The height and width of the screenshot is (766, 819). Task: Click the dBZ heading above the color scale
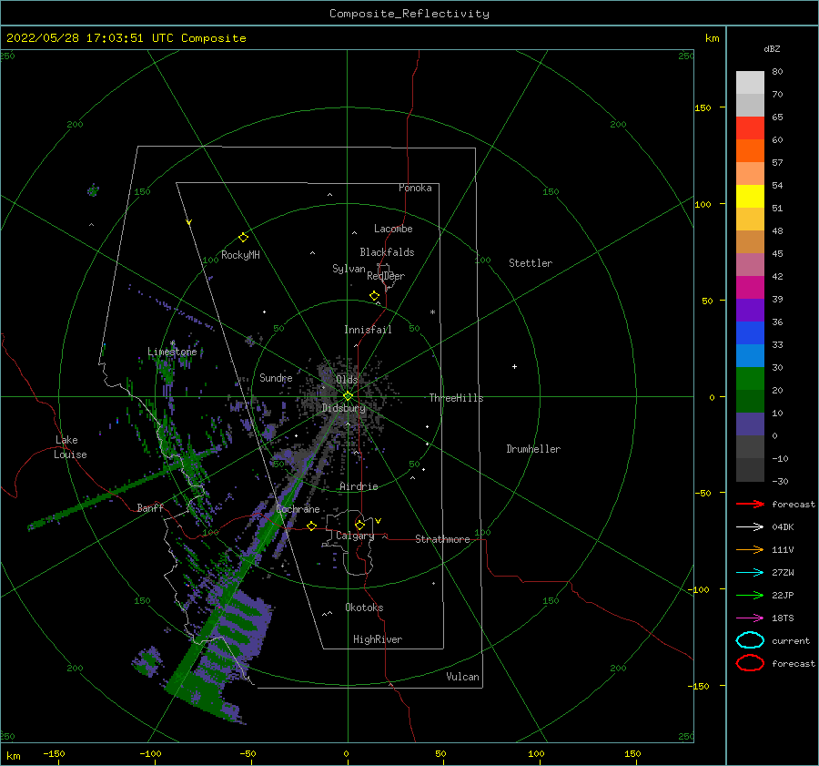(772, 48)
